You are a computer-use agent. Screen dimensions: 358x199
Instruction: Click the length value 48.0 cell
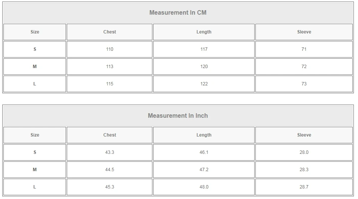204,187
